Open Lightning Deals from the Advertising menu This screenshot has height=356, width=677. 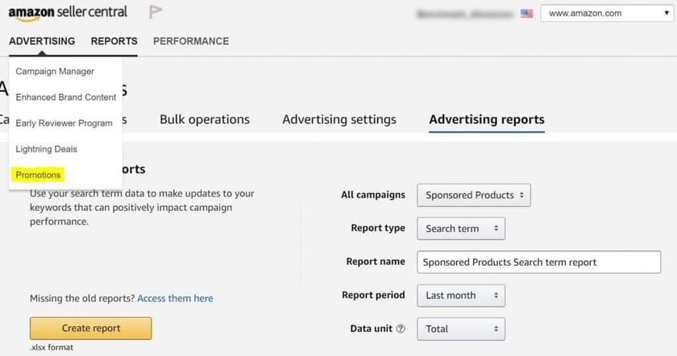(x=46, y=149)
